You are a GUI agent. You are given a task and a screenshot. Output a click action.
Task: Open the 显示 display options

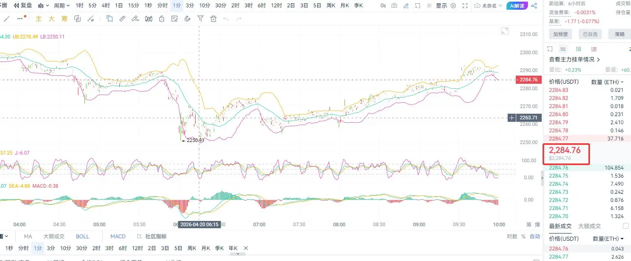coord(441,6)
